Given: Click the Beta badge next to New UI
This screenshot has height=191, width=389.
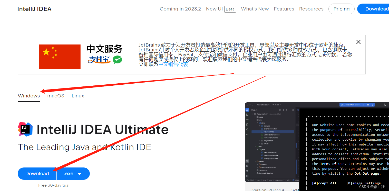Looking at the screenshot, I should point(230,9).
